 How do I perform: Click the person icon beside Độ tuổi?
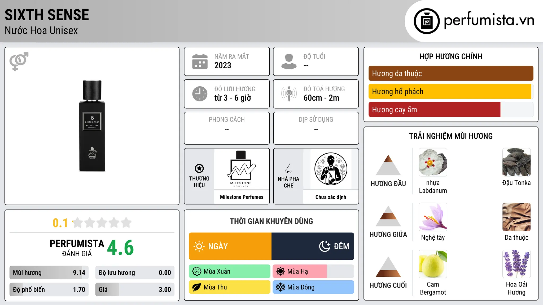point(289,61)
